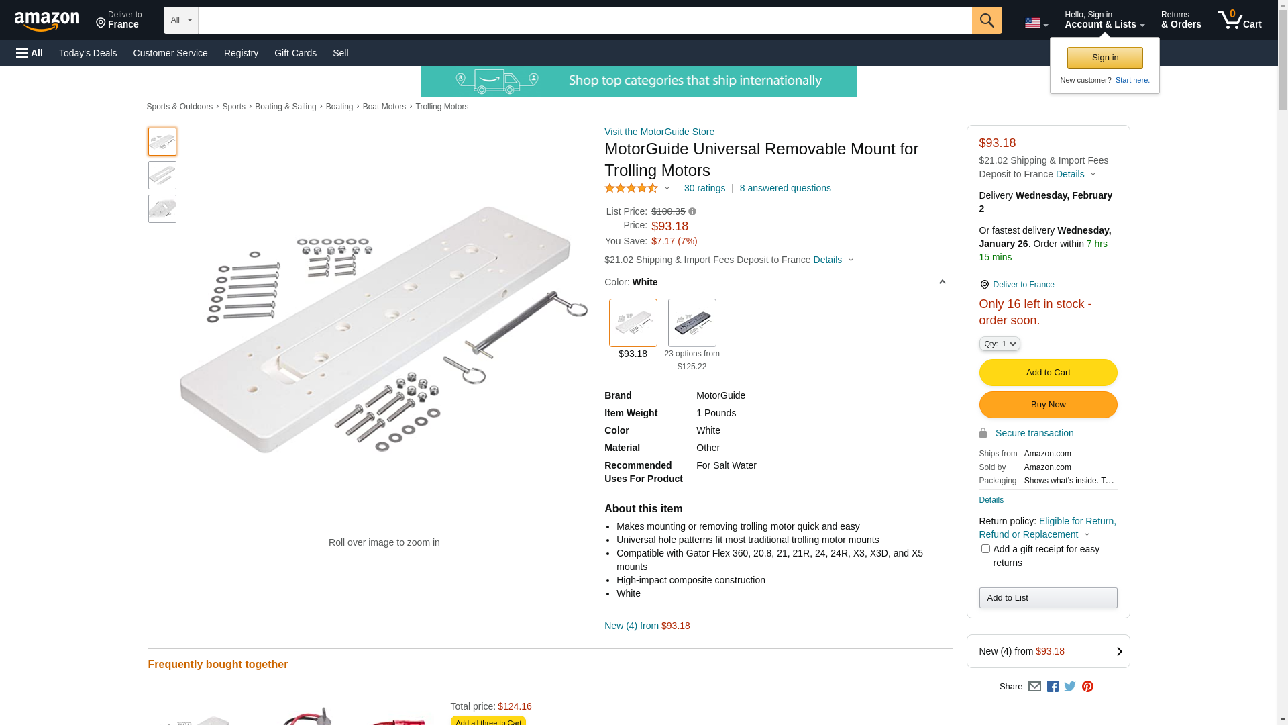Viewport: 1288px width, 725px height.
Task: Open the shopping cart icon
Action: 1238,20
